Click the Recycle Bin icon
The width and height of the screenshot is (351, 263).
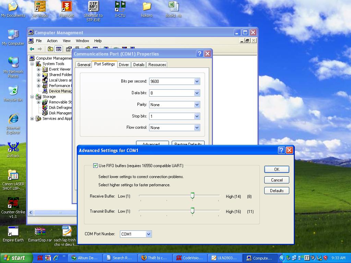(x=13, y=91)
